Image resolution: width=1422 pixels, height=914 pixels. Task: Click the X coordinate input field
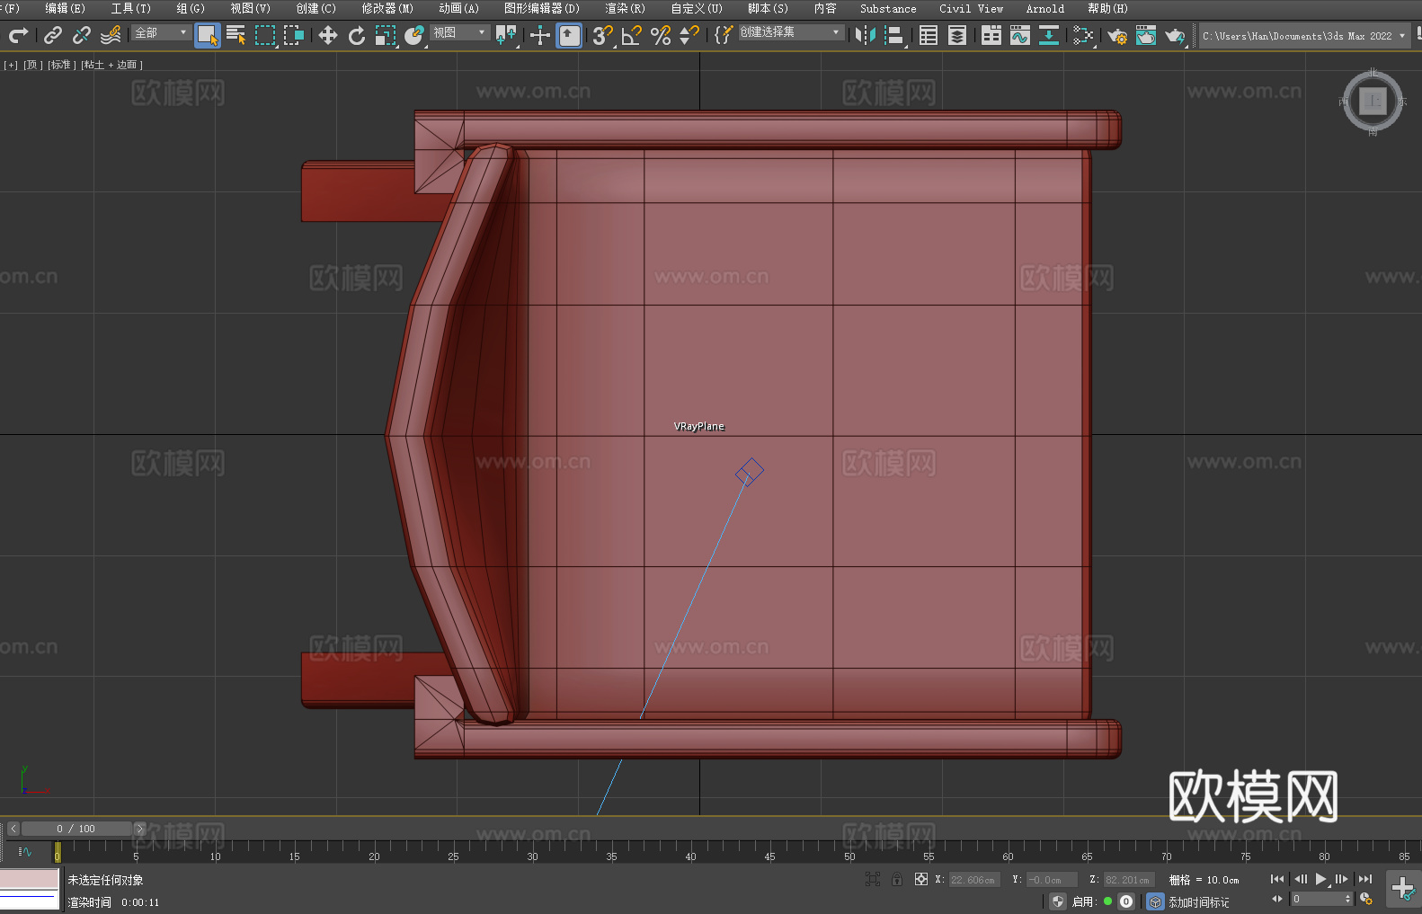(974, 880)
